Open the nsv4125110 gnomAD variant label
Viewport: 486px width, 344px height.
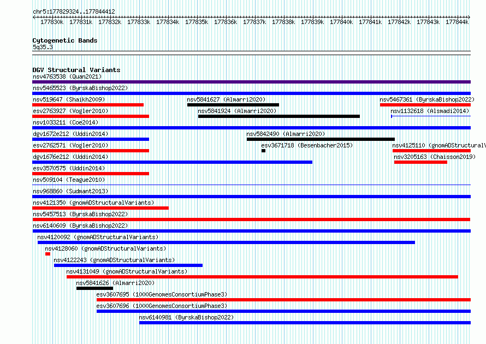click(x=439, y=145)
